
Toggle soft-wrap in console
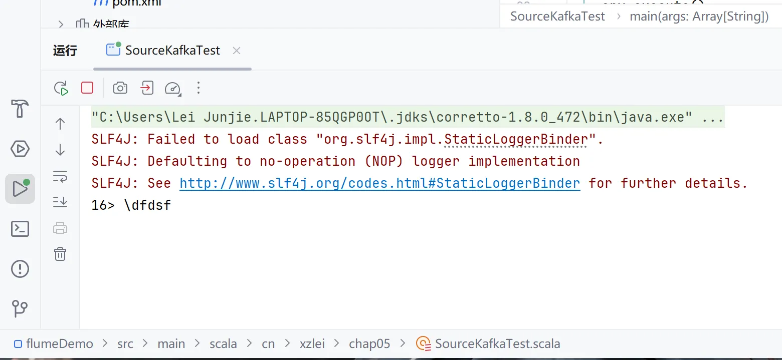tap(60, 176)
